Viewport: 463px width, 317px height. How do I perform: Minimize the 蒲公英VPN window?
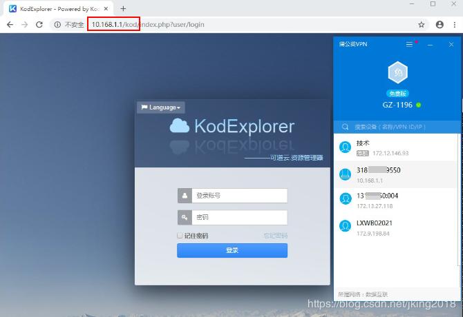431,45
